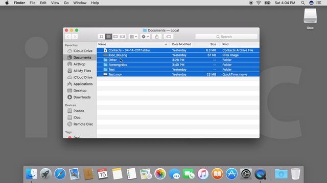Viewport: 327px width, 183px height.
Task: Open first iCloud Drive in Favorites
Action: [x=80, y=51]
